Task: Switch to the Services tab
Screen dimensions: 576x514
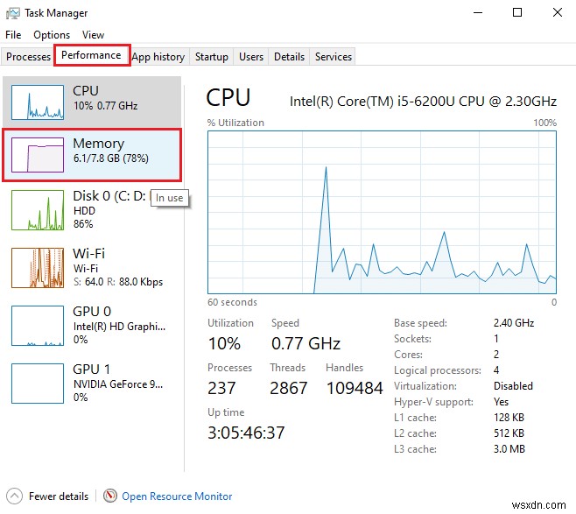Action: click(334, 57)
